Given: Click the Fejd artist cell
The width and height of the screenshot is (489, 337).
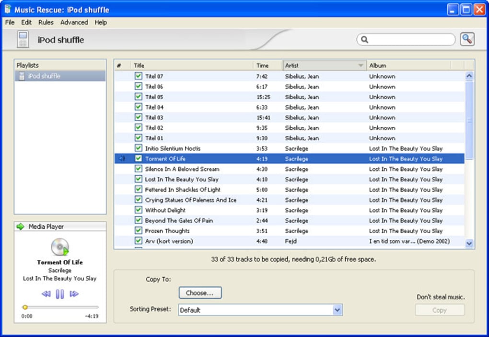Looking at the screenshot, I should point(291,241).
